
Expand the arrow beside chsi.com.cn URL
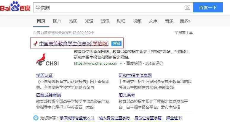(121, 64)
